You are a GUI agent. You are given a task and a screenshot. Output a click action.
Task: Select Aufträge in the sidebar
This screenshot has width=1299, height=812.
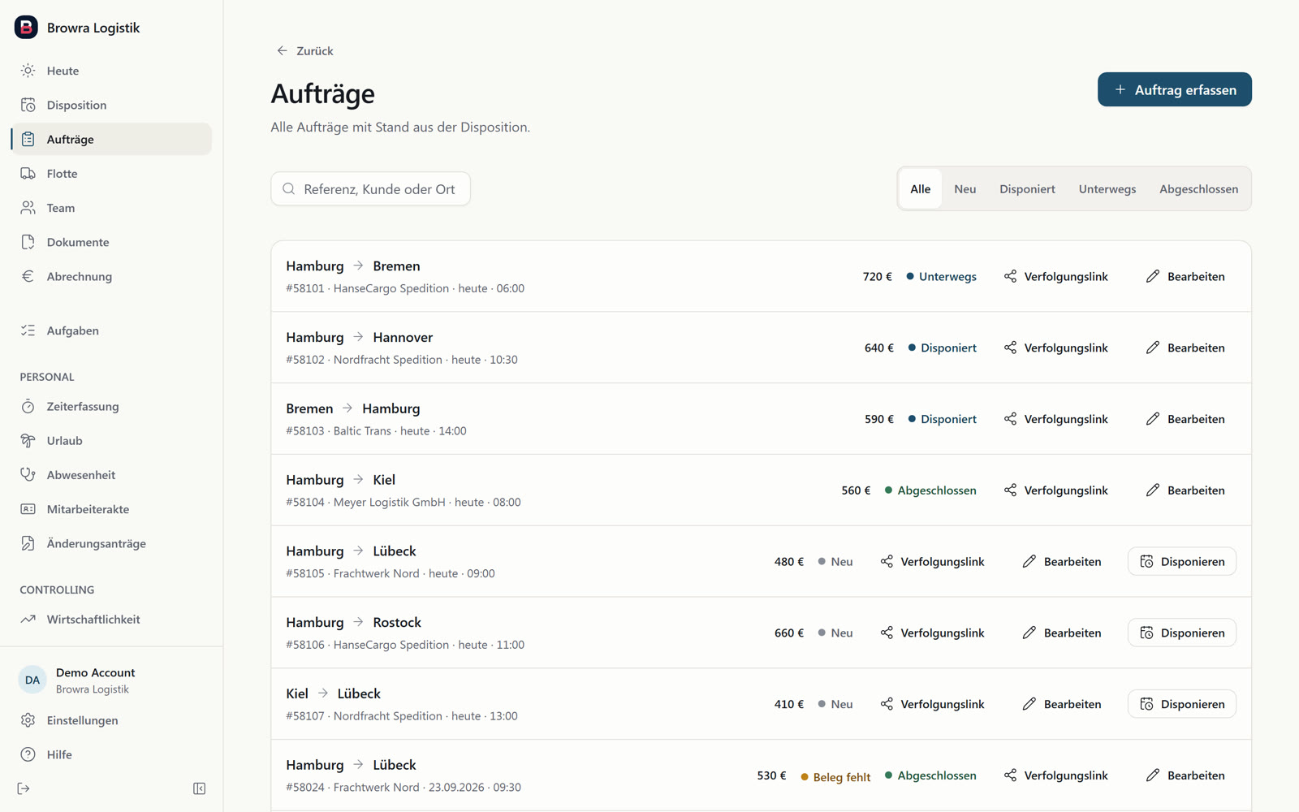[x=112, y=139]
